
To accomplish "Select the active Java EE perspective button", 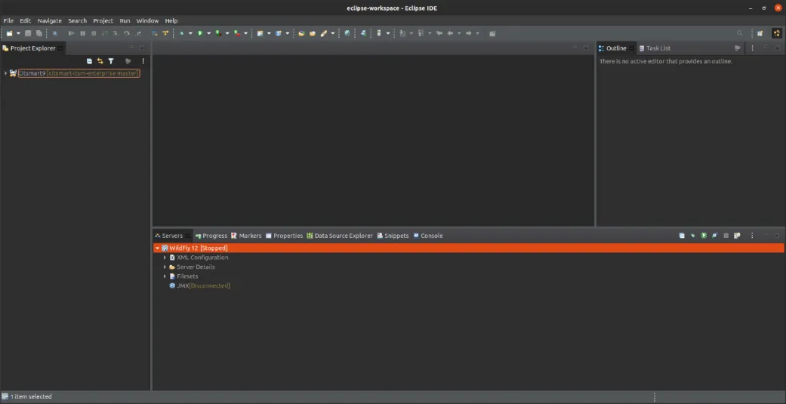I will coord(776,33).
